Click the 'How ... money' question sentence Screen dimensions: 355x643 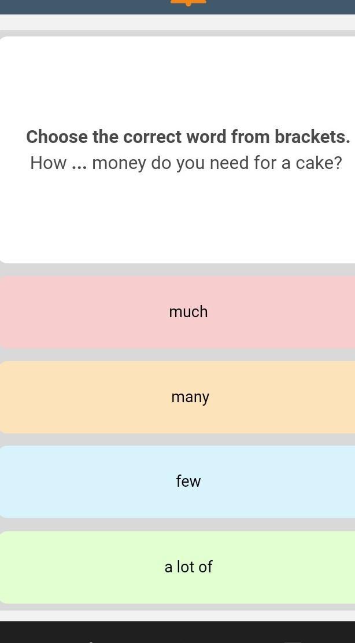[186, 163]
